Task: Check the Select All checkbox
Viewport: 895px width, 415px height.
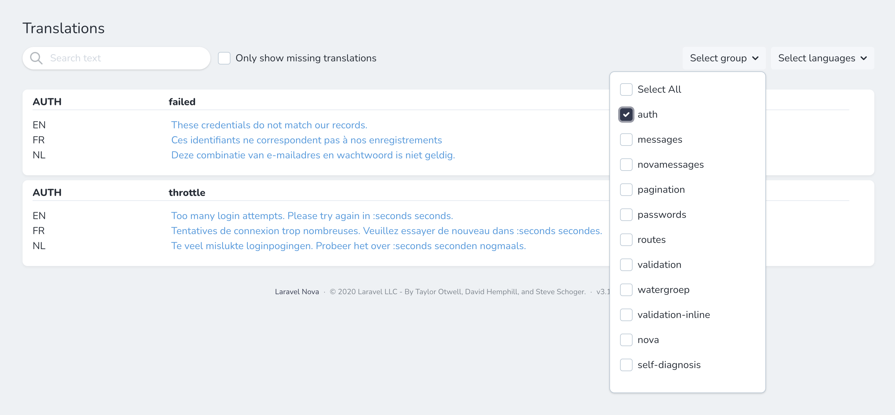Action: click(626, 89)
